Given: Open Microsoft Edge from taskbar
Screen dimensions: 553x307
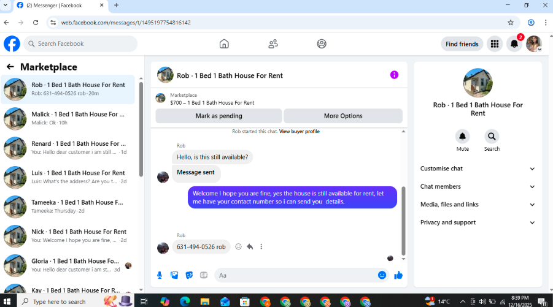Looking at the screenshot, I should pos(185,301).
